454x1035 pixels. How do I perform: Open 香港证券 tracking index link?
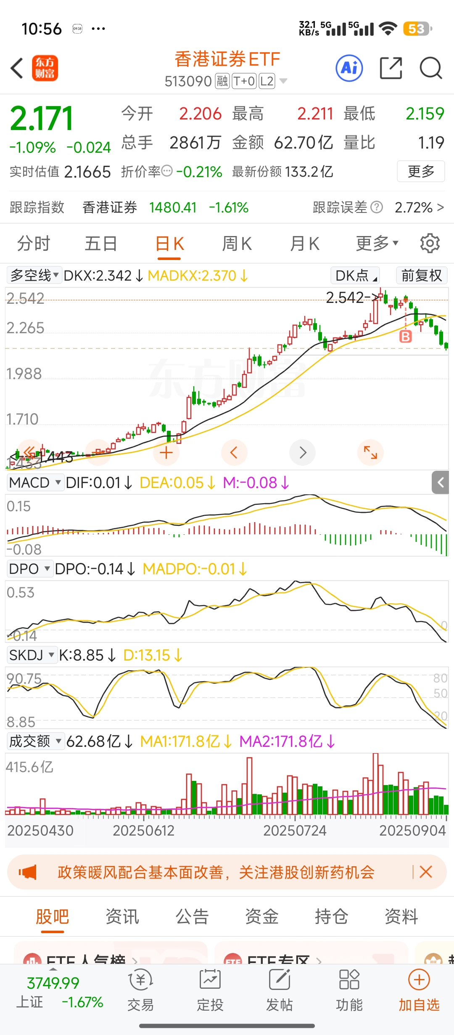[110, 207]
